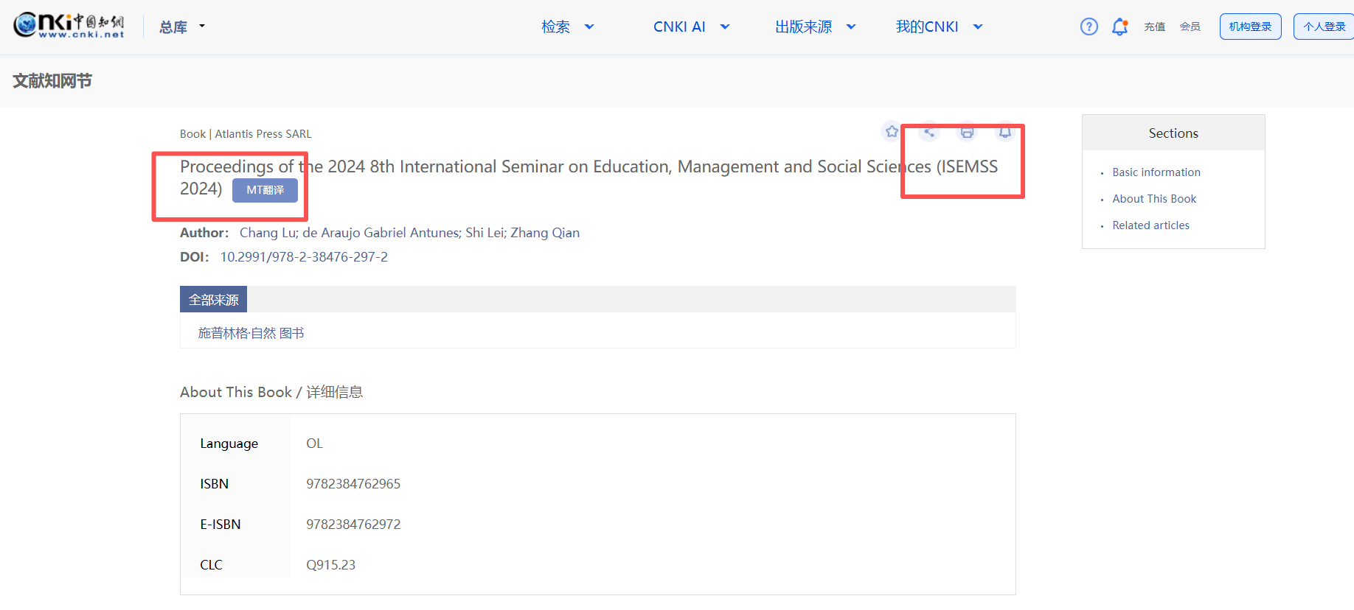Click the CNKI logo
Screen dimensions: 1354x610
69,25
